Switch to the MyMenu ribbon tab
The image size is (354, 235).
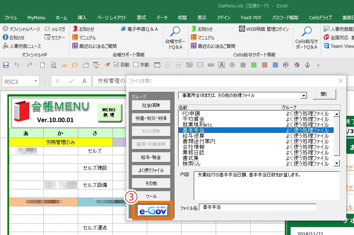(x=36, y=18)
